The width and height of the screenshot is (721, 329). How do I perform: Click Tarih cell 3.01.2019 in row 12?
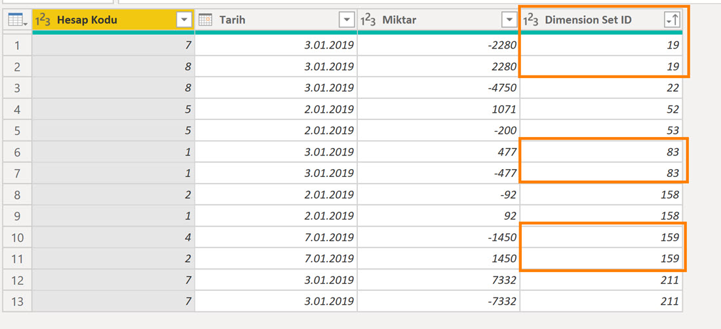point(277,281)
